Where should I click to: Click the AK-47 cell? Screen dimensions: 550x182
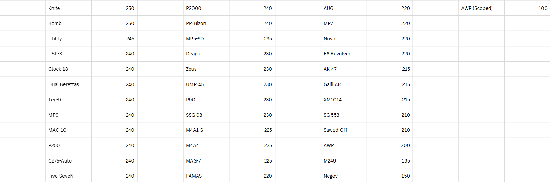343,69
